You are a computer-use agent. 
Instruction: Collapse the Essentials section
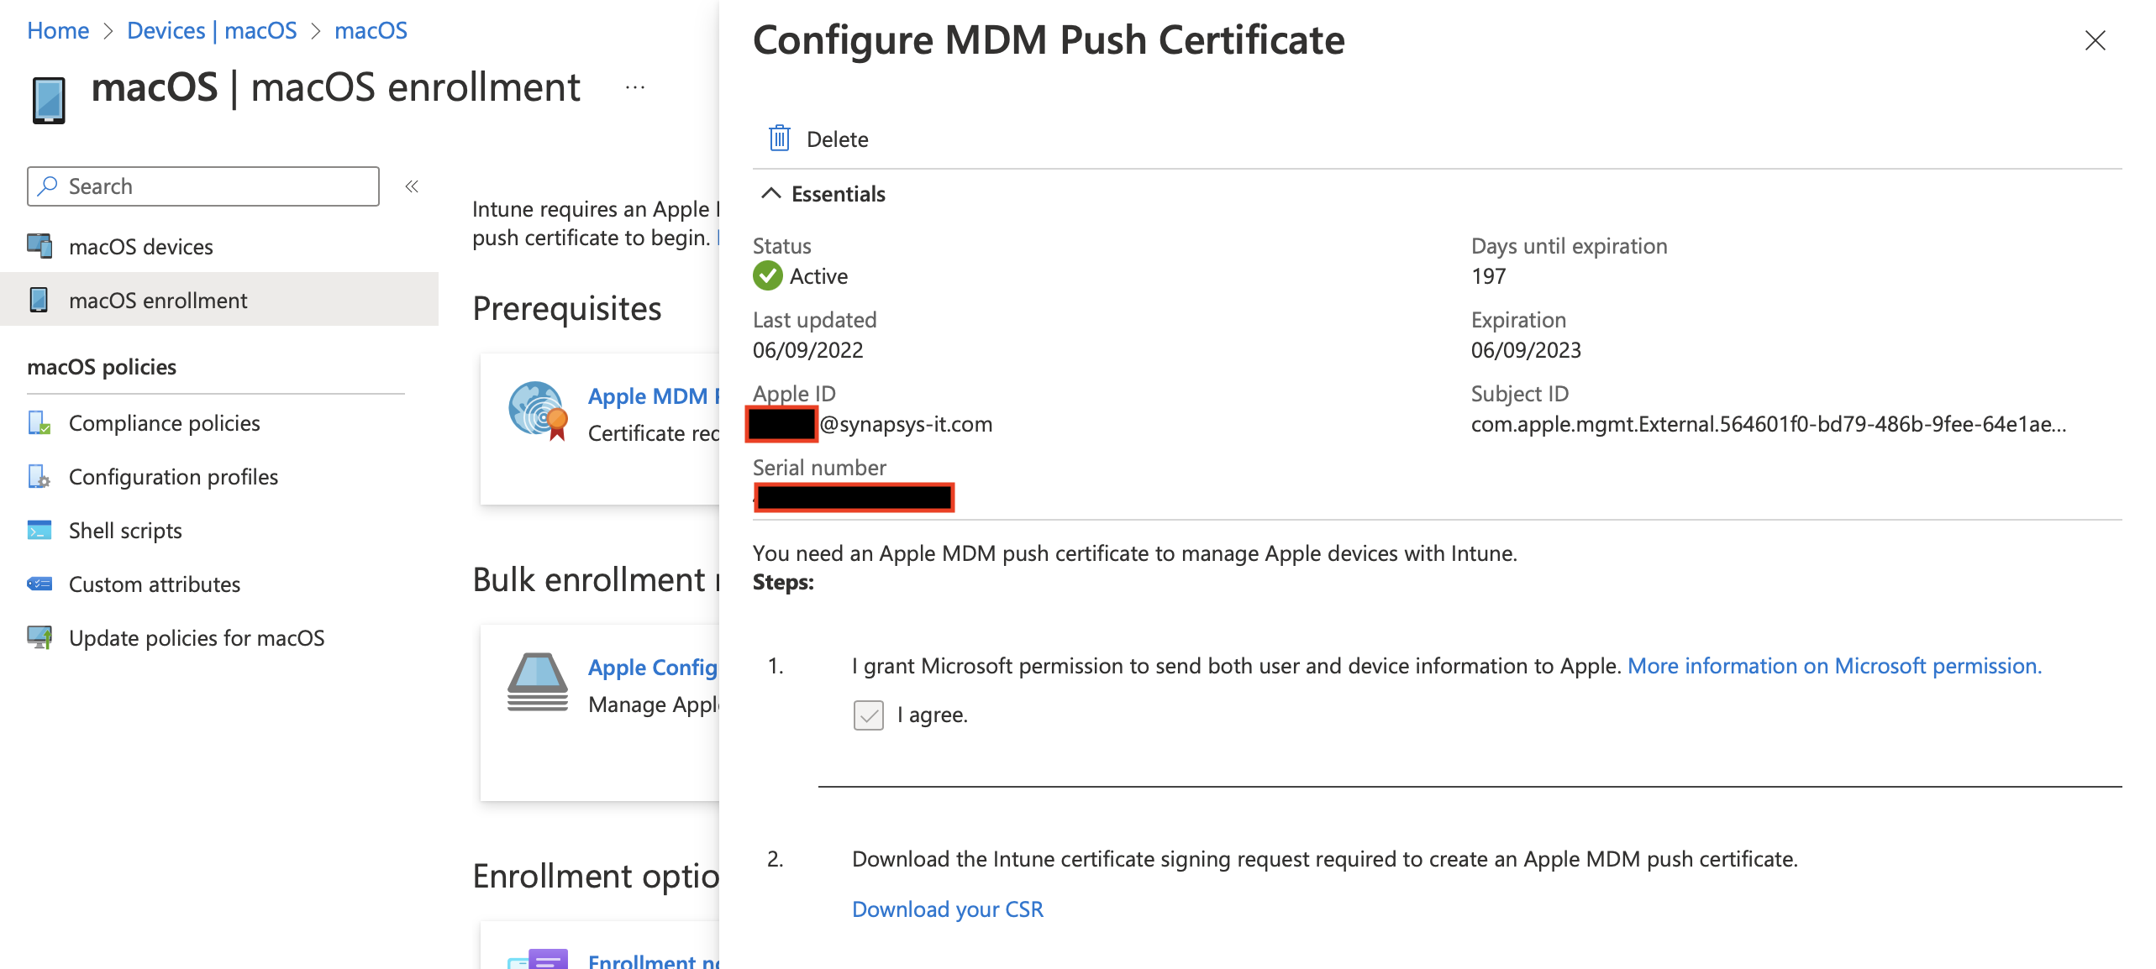click(770, 193)
